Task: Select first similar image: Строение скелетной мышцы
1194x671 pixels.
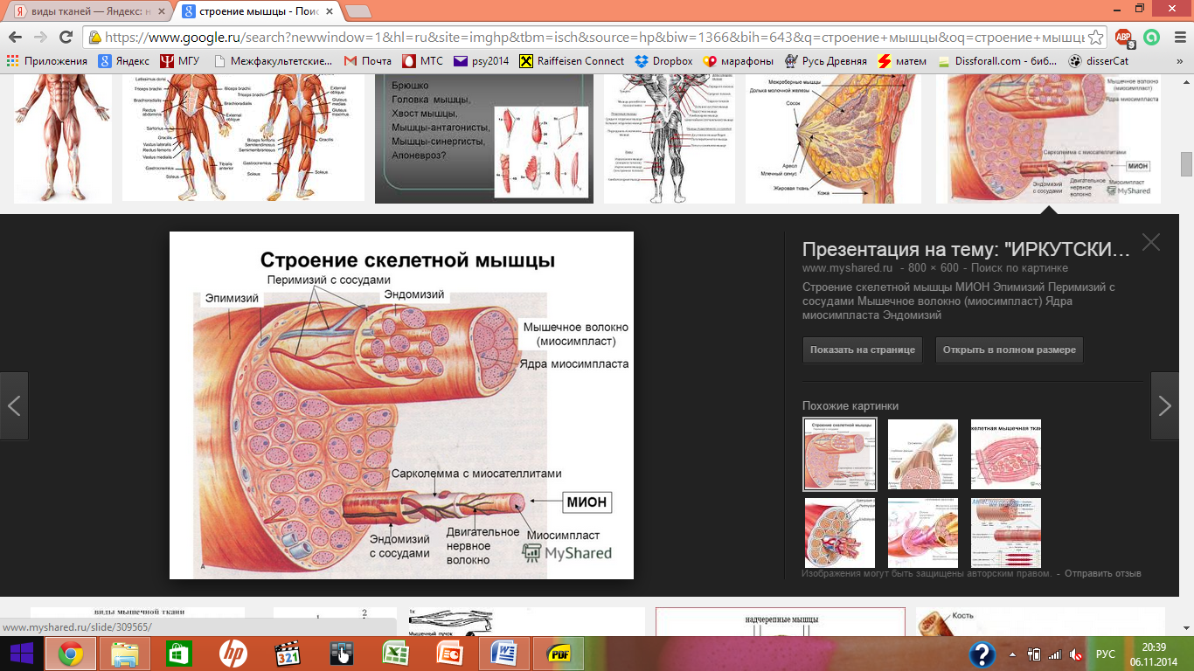Action: [x=838, y=454]
